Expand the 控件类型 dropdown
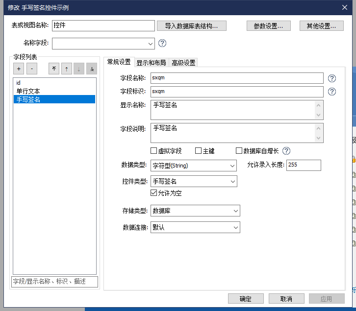356x311 pixels. click(x=194, y=181)
